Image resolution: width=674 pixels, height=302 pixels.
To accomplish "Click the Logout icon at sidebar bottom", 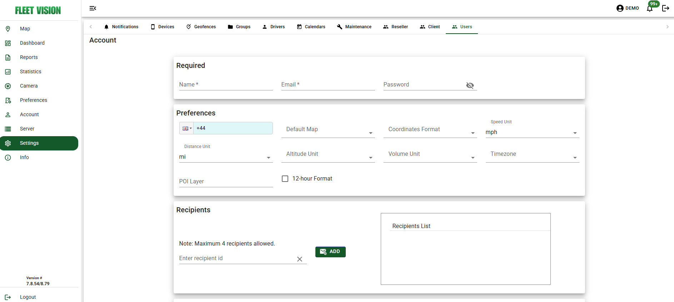I will [8, 297].
